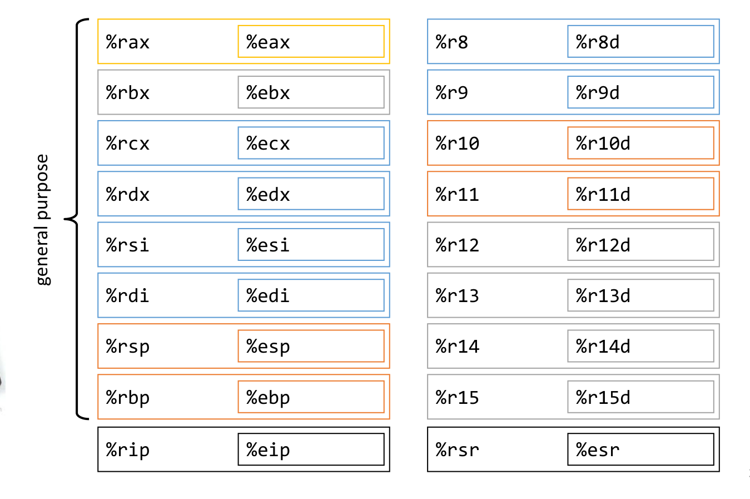Select the %r10 register label
Screen dimensions: 750x499
pyautogui.click(x=457, y=143)
